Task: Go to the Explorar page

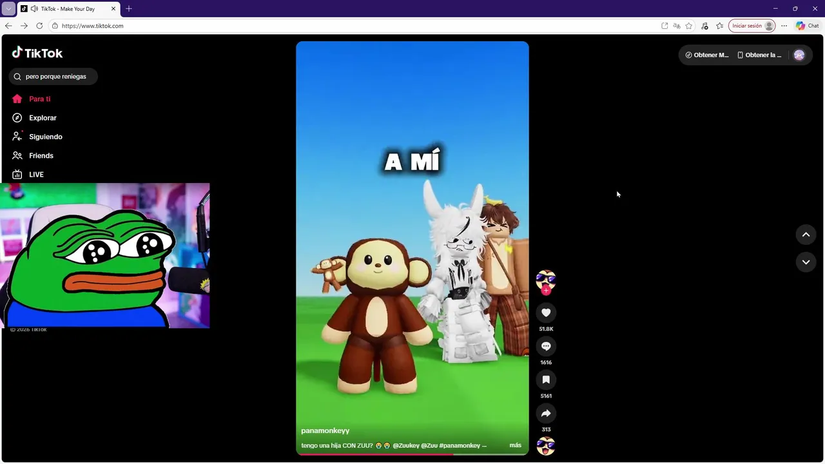Action: (34, 118)
